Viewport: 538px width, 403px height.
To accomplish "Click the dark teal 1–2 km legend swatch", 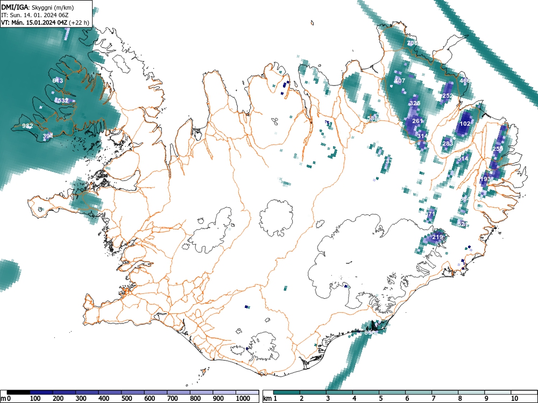I will [x=287, y=392].
